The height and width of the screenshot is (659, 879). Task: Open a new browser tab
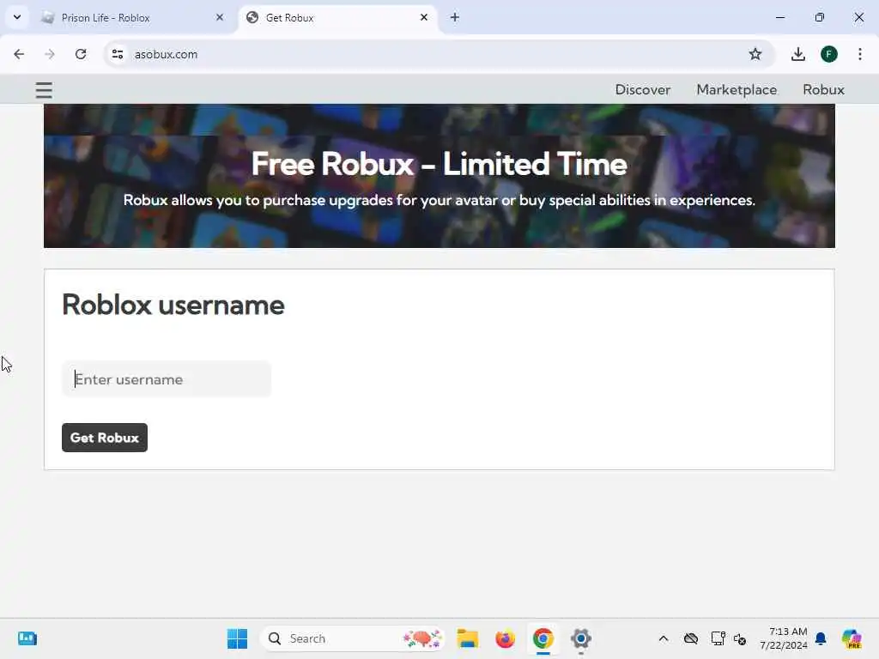[455, 17]
